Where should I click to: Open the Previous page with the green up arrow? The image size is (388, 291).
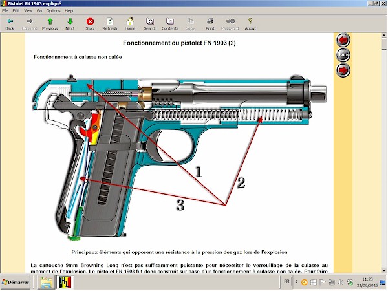50,24
